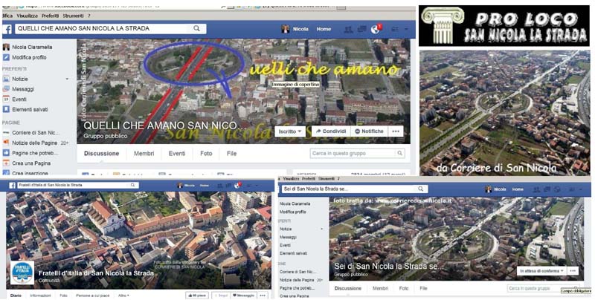Open privacy shortcuts icon in top window header
This screenshot has width=595, height=300.
tap(395, 29)
